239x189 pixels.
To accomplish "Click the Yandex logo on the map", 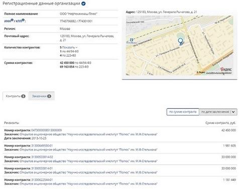I will [x=226, y=69].
